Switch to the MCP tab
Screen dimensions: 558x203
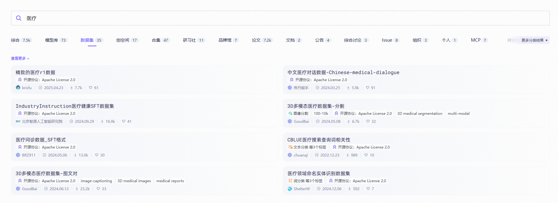click(479, 40)
